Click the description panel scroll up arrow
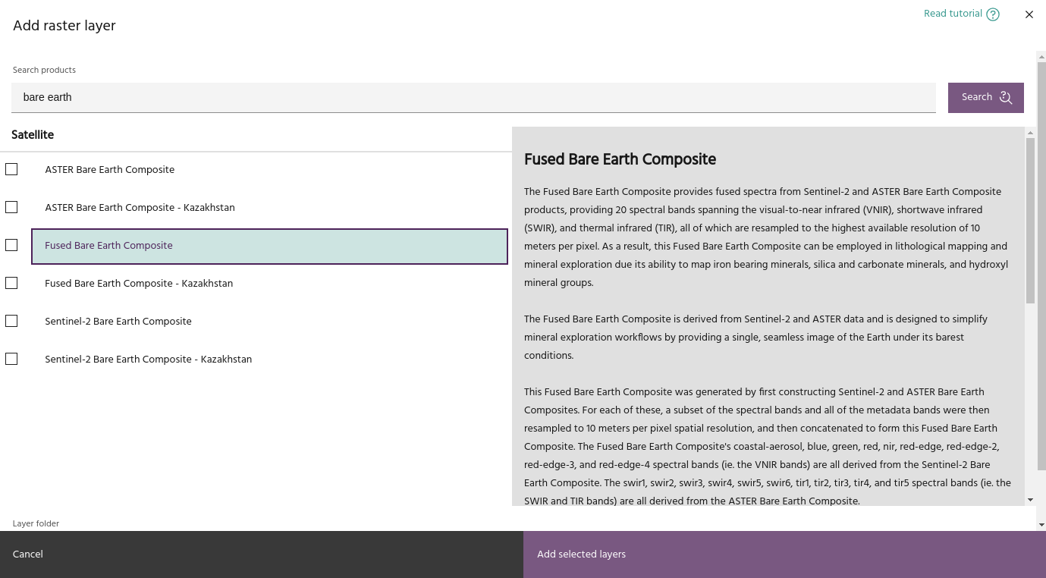Screen dimensions: 1046x578 [x=1030, y=133]
